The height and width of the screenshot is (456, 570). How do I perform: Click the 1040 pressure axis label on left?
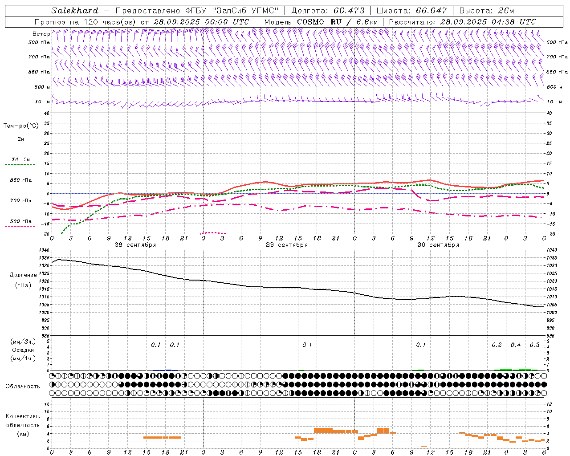click(45, 250)
